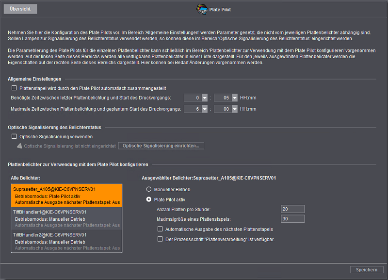The image size is (388, 280).
Task: Select Suprasetter_A105 in Belichter list
Action: coord(66,195)
